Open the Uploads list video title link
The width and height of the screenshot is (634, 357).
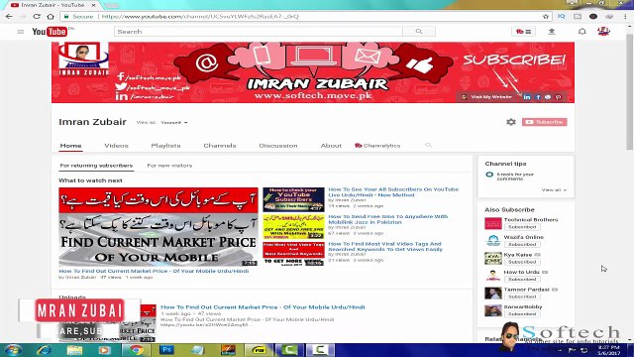coord(263,307)
